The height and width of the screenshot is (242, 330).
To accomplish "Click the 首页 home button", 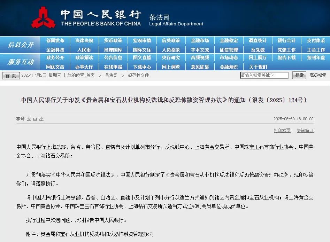I will (x=11, y=76).
